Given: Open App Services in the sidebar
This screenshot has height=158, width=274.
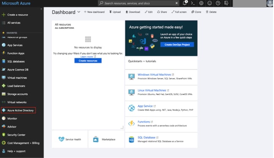Looking at the screenshot, I should coord(15,45).
